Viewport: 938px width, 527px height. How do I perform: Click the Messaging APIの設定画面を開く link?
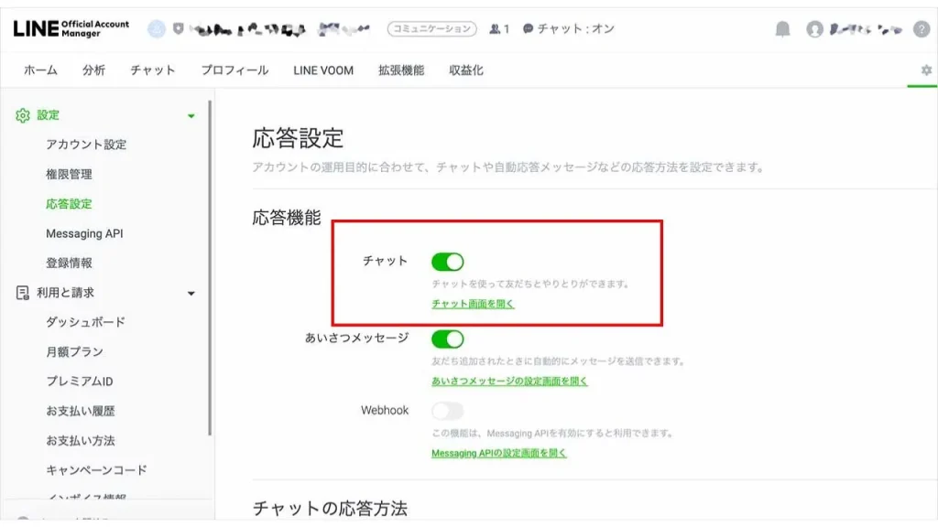click(x=499, y=453)
